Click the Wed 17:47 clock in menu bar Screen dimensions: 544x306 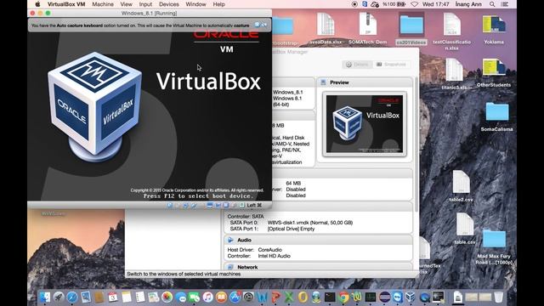[x=436, y=4]
